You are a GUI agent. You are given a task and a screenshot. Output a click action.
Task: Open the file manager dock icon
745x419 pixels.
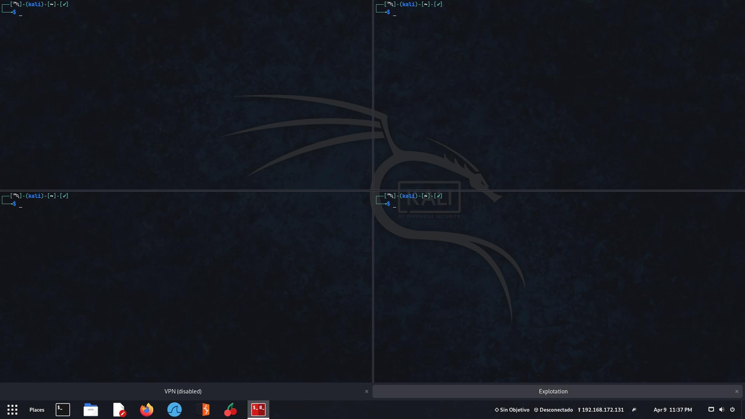[91, 410]
